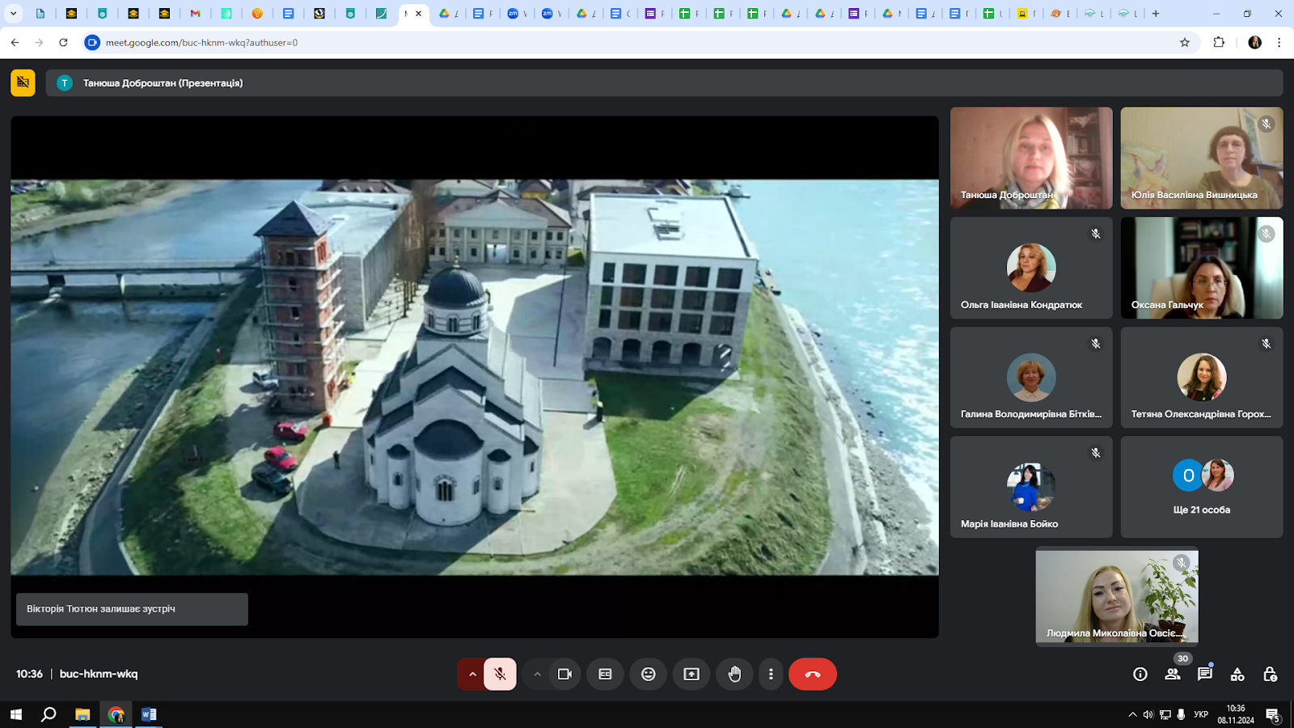Expand video settings arrow beside camera
1294x728 pixels.
point(537,674)
